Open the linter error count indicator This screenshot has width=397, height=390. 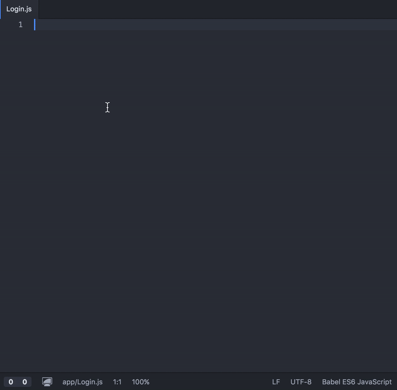click(11, 382)
